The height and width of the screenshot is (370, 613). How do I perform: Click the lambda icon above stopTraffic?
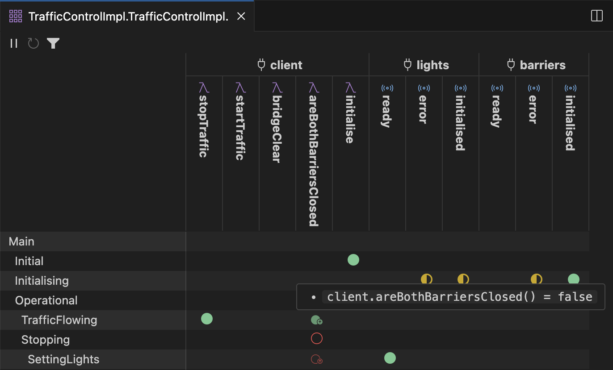coord(204,87)
